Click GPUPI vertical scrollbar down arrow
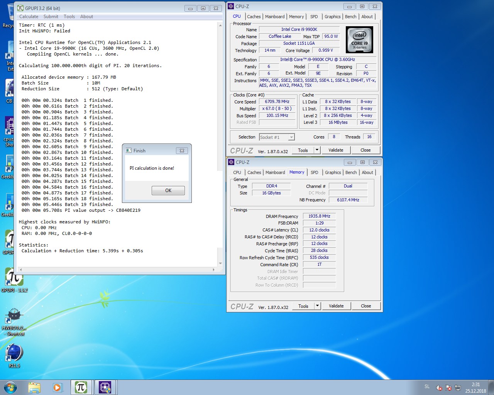 click(220, 263)
